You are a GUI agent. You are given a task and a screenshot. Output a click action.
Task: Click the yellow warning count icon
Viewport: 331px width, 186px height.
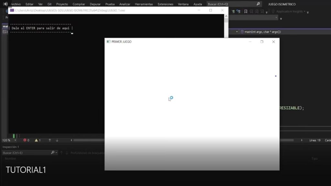pyautogui.click(x=36, y=140)
